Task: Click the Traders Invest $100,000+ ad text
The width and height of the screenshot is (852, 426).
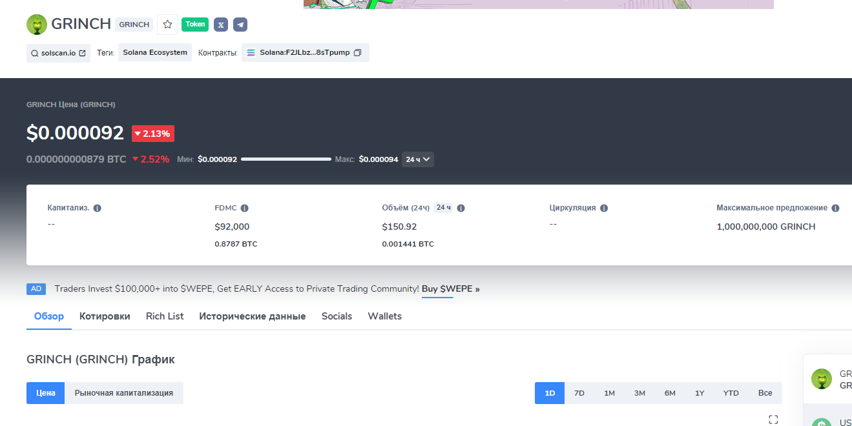Action: (236, 289)
